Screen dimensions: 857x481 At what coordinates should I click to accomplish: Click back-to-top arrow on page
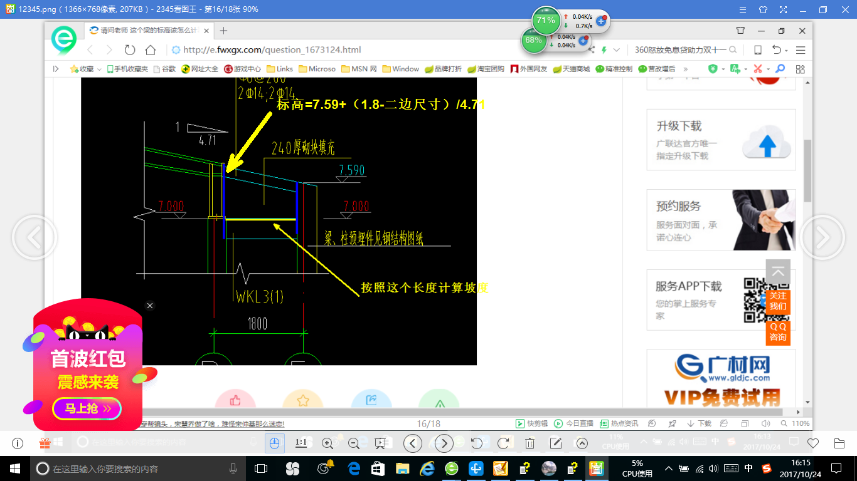[778, 272]
